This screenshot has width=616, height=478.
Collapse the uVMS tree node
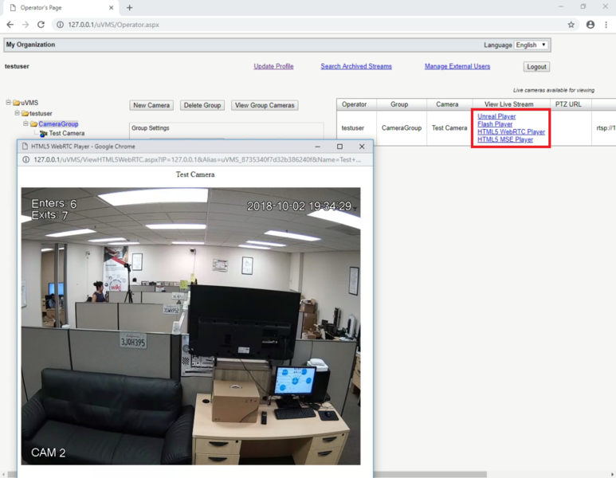coord(8,102)
